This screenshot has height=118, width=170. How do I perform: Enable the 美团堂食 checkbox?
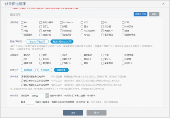[x=22, y=35]
